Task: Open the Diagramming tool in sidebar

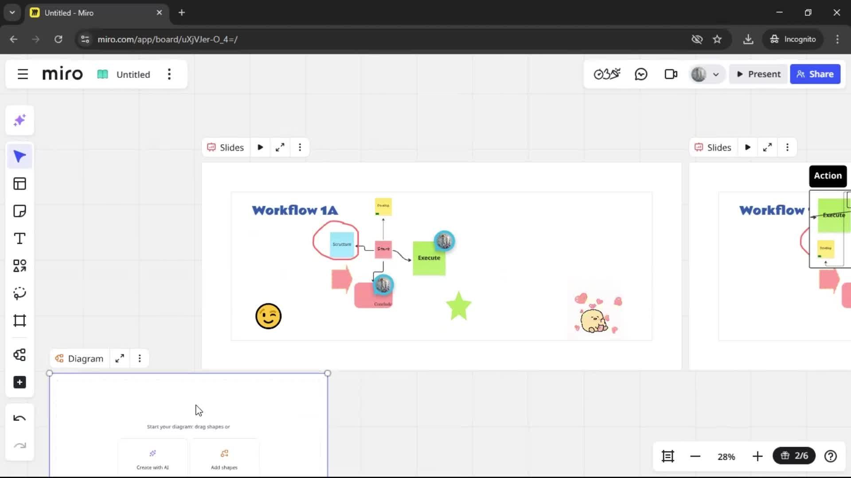Action: tap(20, 355)
